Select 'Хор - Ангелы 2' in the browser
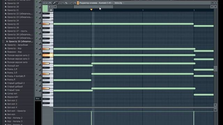This screenshot has height=125, width=223. [x=15, y=118]
